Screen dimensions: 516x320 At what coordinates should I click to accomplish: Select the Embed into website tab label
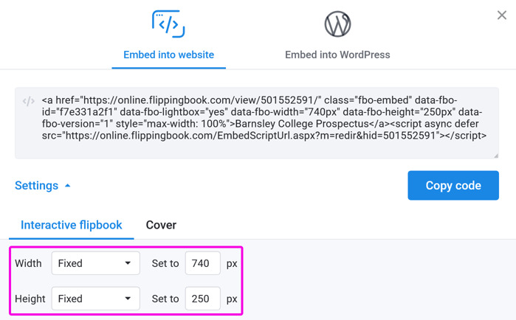click(x=168, y=55)
